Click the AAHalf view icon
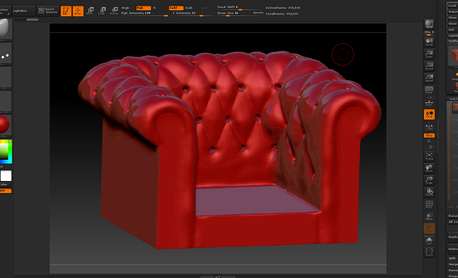The image size is (458, 278). click(429, 78)
